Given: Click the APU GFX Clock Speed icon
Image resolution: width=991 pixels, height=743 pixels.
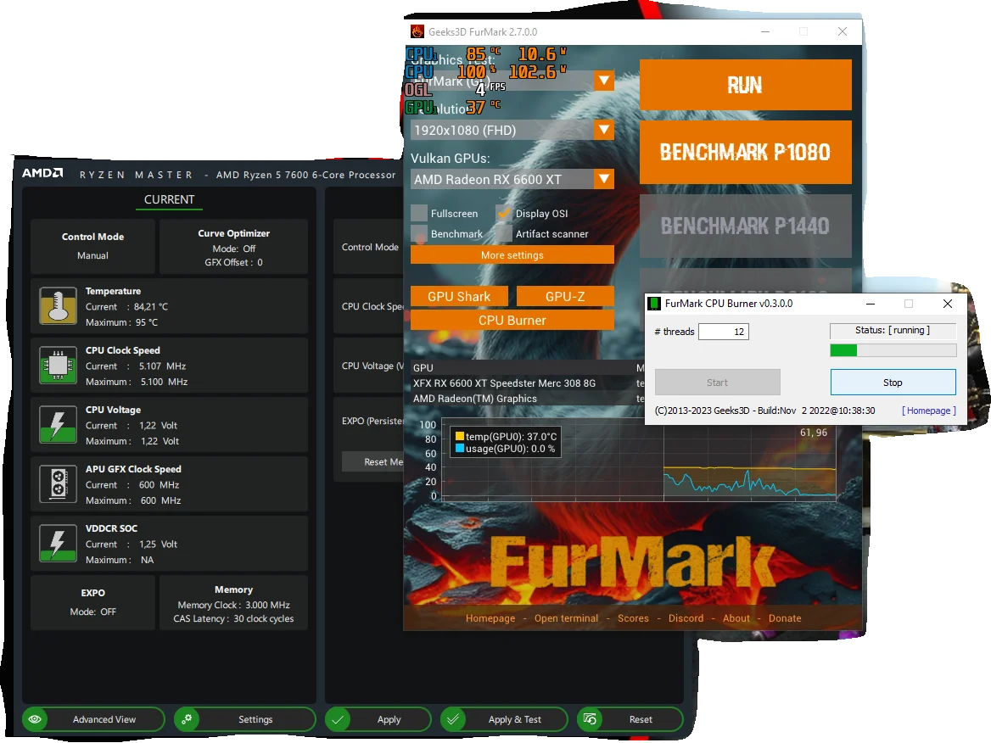Looking at the screenshot, I should (x=59, y=484).
